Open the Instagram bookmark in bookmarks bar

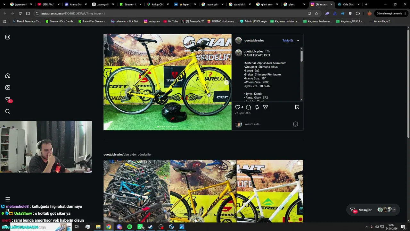[x=152, y=21]
